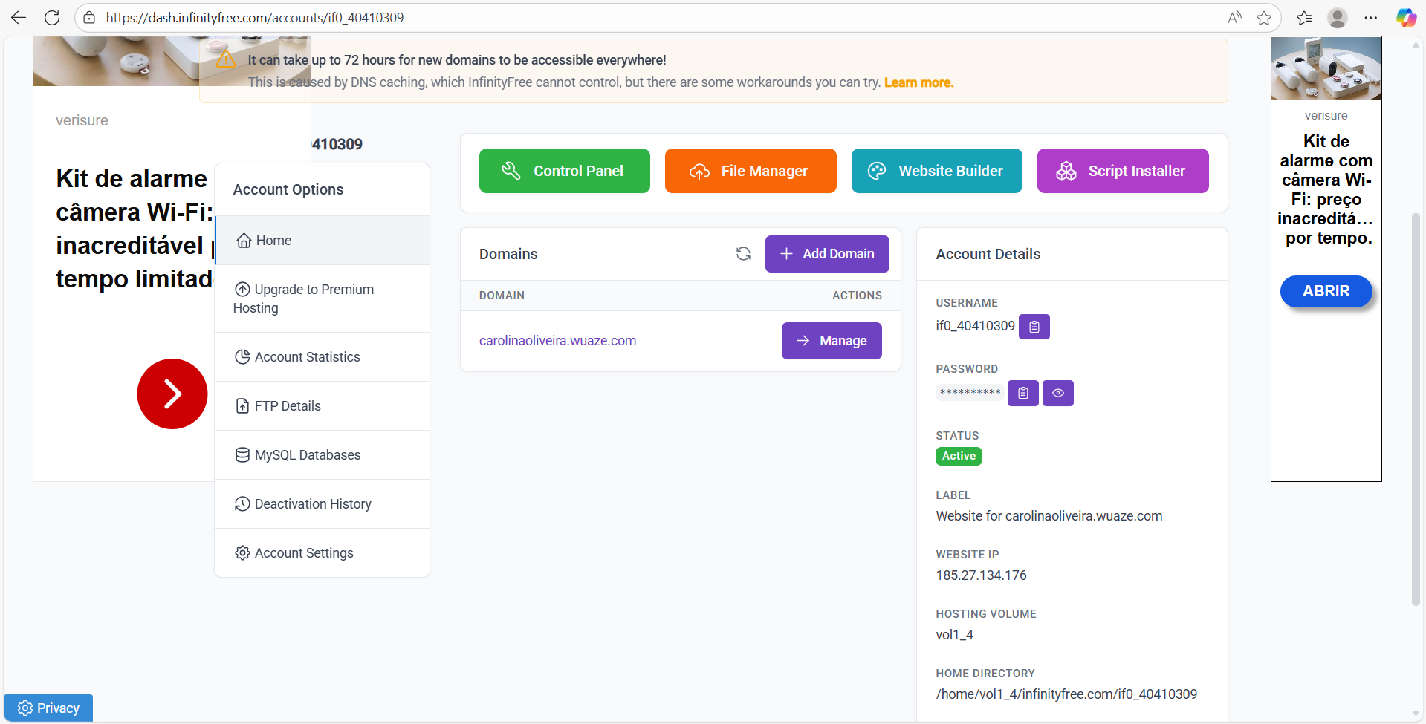1426x724 pixels.
Task: Open carolinaoliveira.wuaze.com domain link
Action: click(x=557, y=341)
